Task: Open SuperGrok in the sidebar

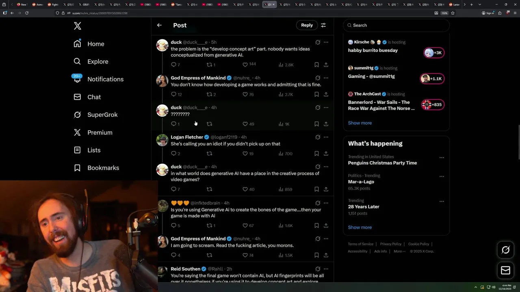Action: point(95,115)
